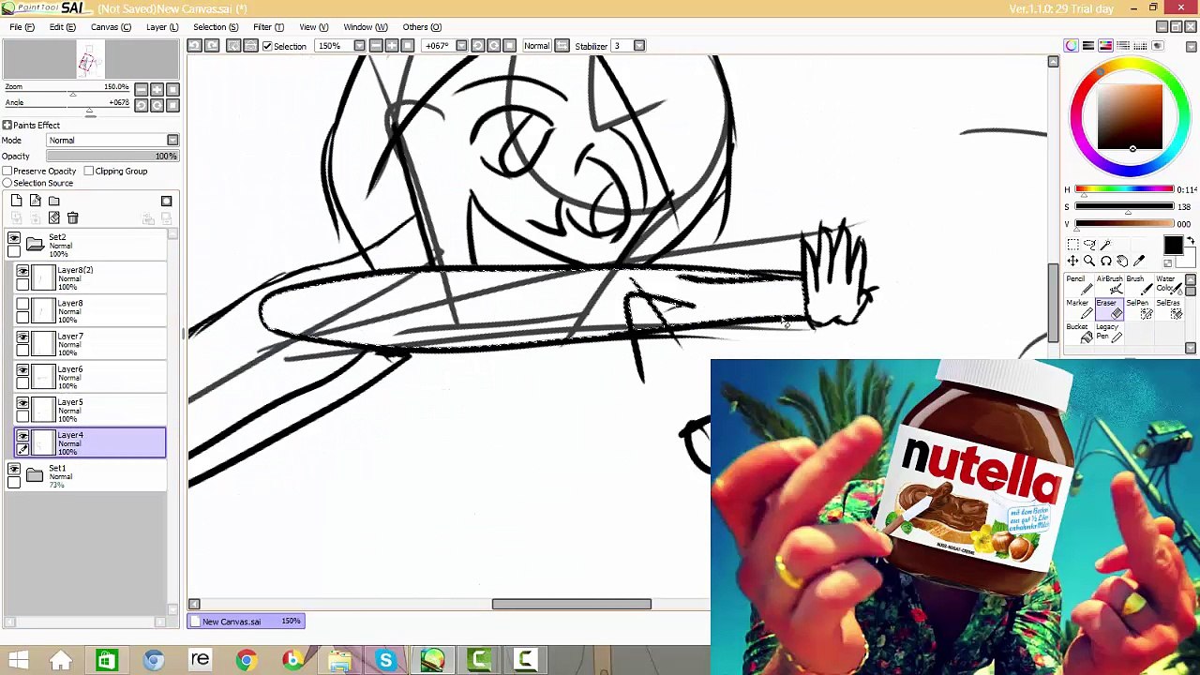Activate the zoom magnifier tool
This screenshot has width=1200, height=675.
click(1089, 262)
